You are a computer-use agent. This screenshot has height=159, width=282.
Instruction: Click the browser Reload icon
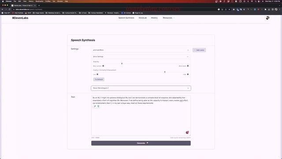10,9
